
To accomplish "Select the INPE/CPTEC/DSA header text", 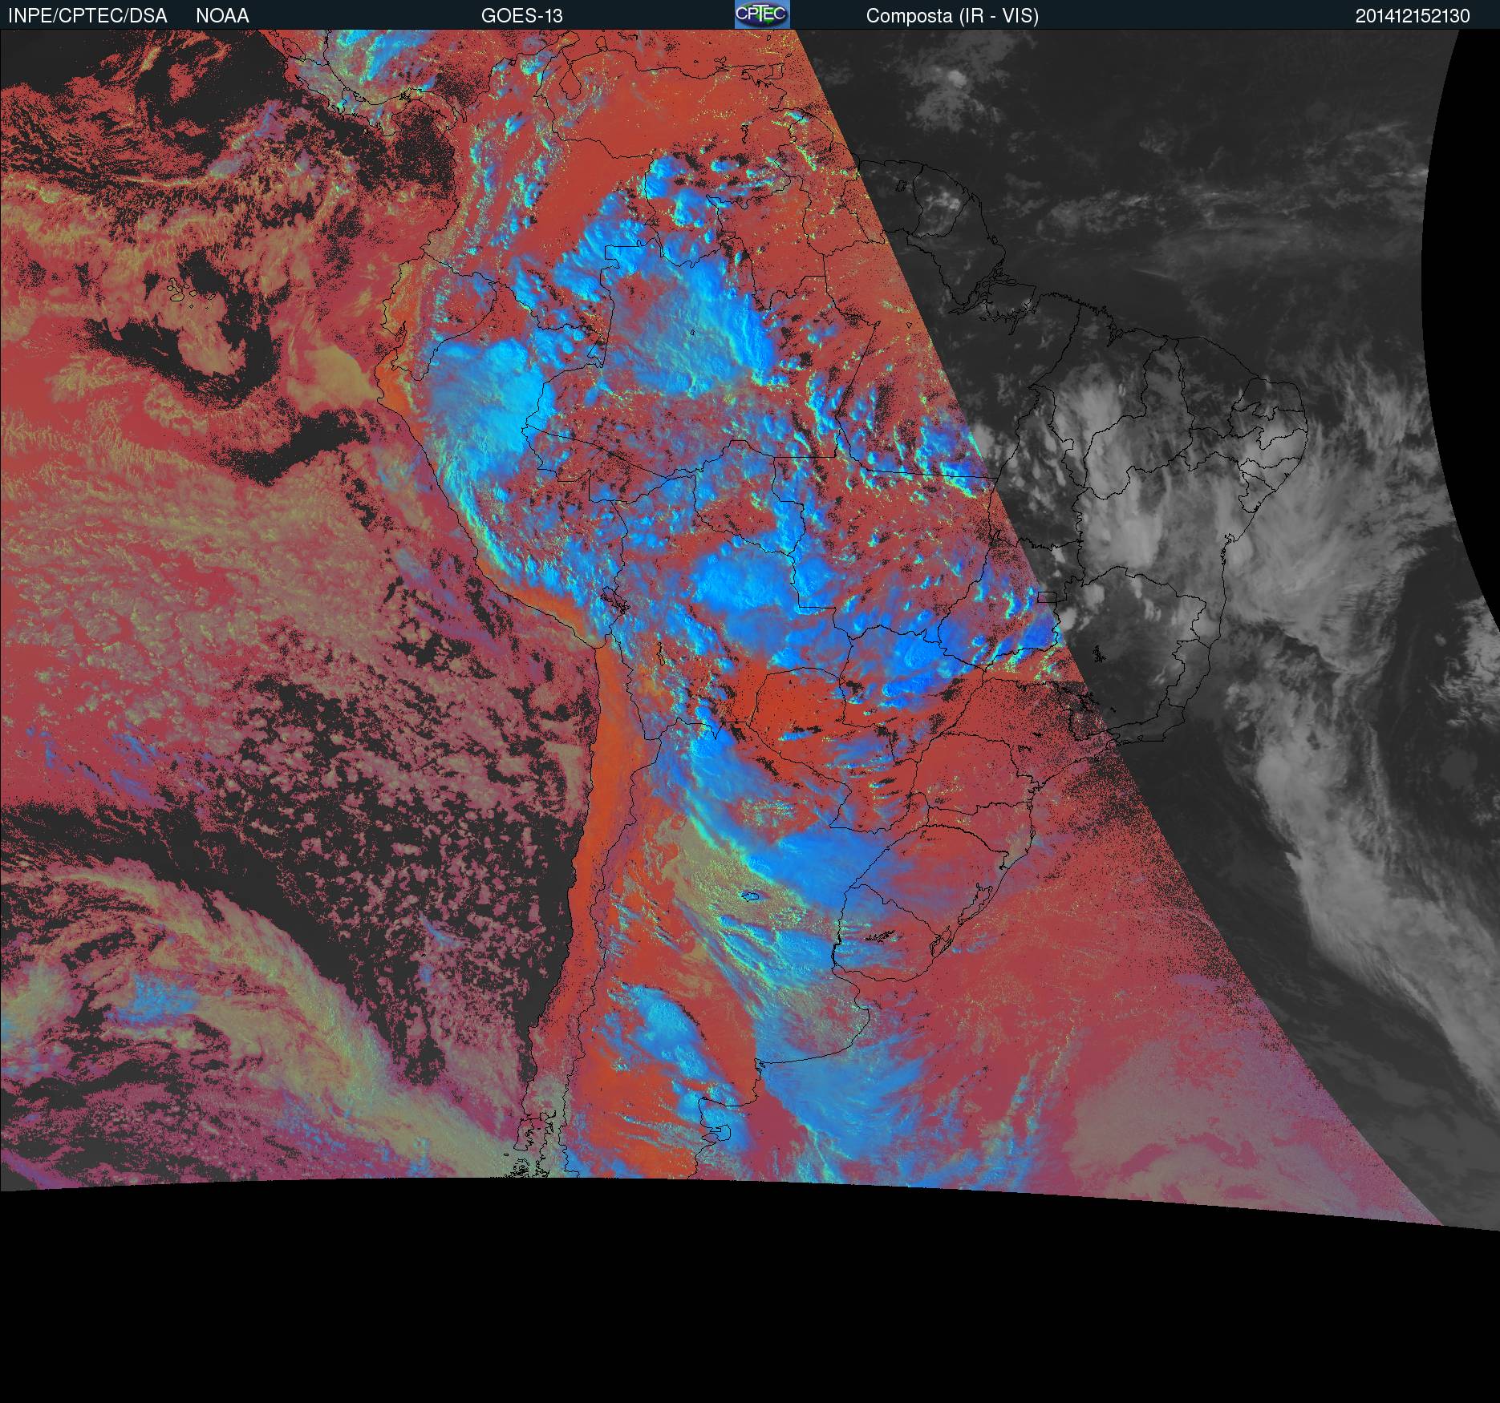I will (87, 16).
